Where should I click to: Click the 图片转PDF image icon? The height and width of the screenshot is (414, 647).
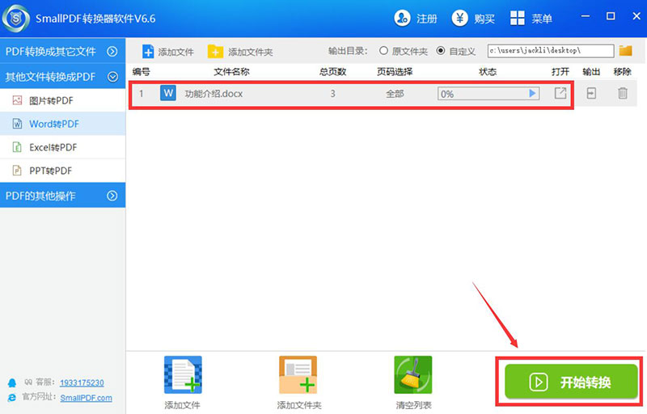17,100
